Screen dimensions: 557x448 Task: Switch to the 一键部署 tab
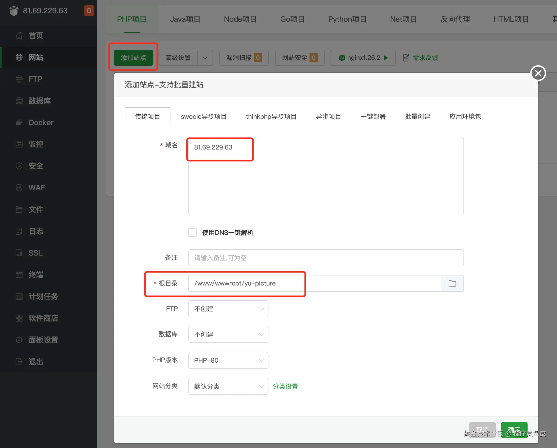click(373, 117)
